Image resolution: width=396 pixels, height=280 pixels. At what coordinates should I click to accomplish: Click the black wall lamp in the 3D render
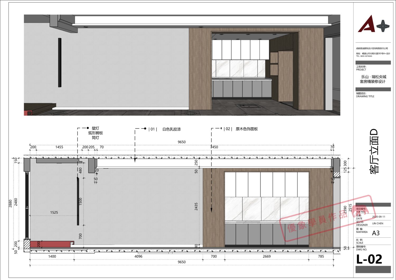[60, 63]
